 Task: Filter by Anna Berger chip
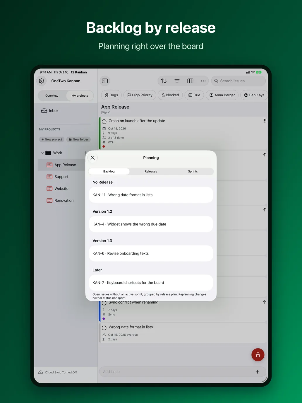[x=222, y=95]
